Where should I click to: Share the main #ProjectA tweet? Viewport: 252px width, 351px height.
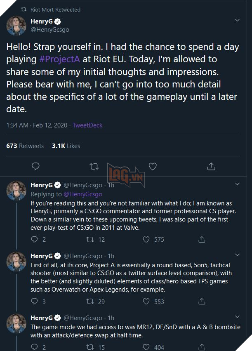pyautogui.click(x=211, y=166)
